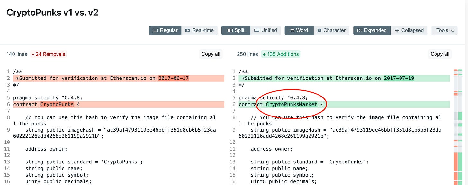This screenshot has width=468, height=185.
Task: Click the highlighted date 2017-06-17
Action: point(174,78)
